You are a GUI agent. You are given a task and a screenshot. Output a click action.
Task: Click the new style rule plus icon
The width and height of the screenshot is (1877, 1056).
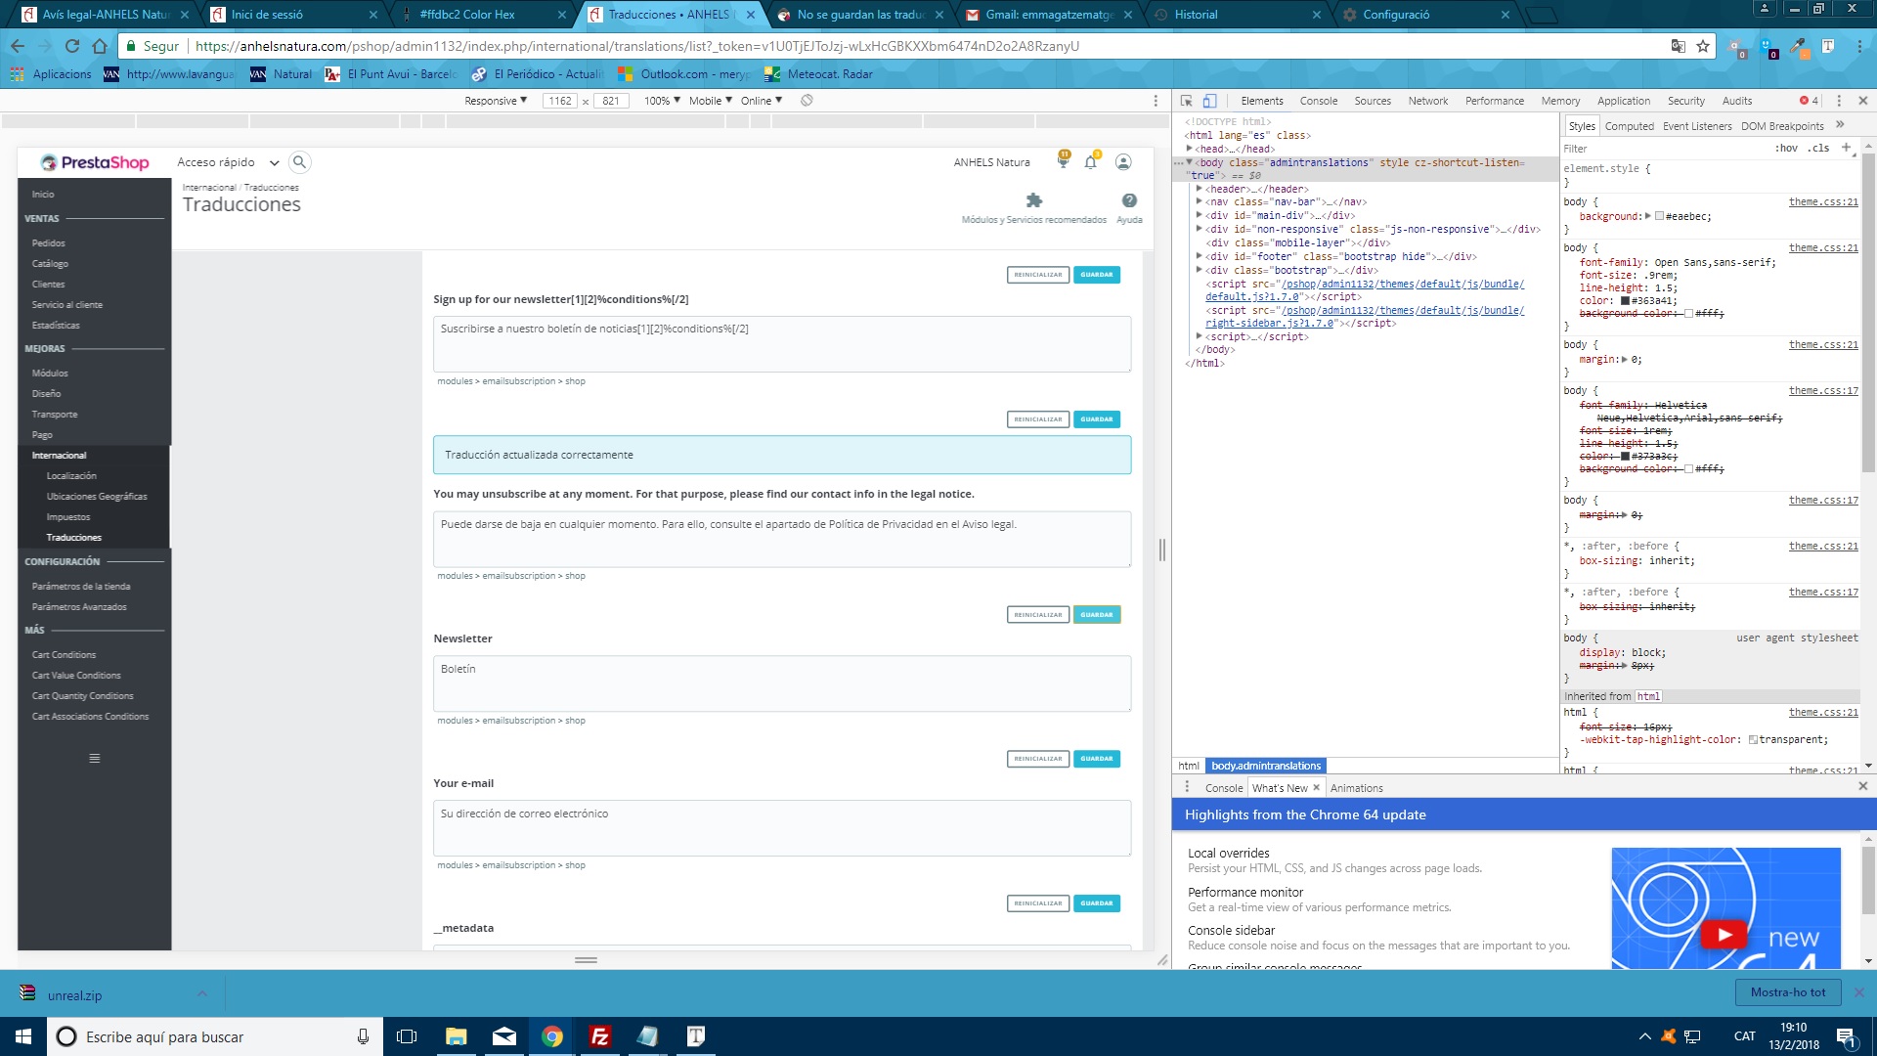(x=1846, y=148)
